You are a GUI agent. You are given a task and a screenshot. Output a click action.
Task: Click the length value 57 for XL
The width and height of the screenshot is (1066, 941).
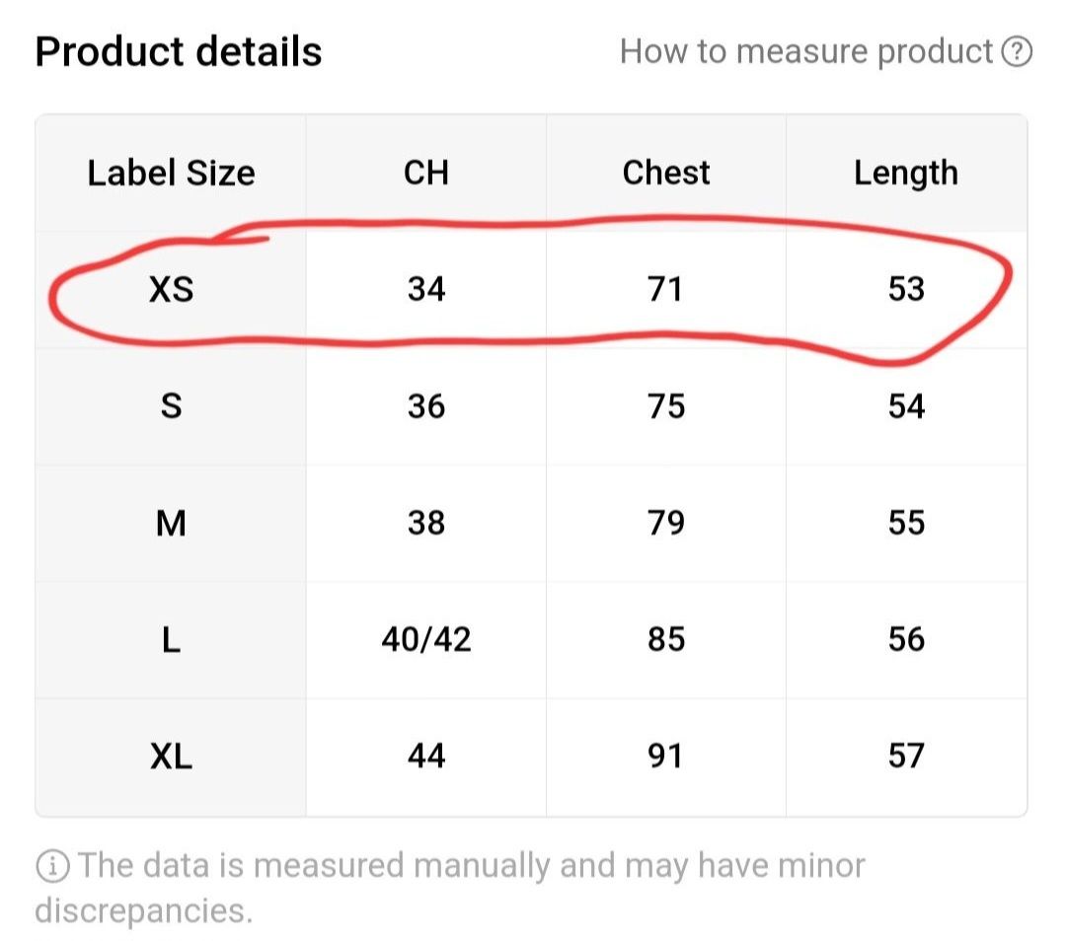click(906, 757)
